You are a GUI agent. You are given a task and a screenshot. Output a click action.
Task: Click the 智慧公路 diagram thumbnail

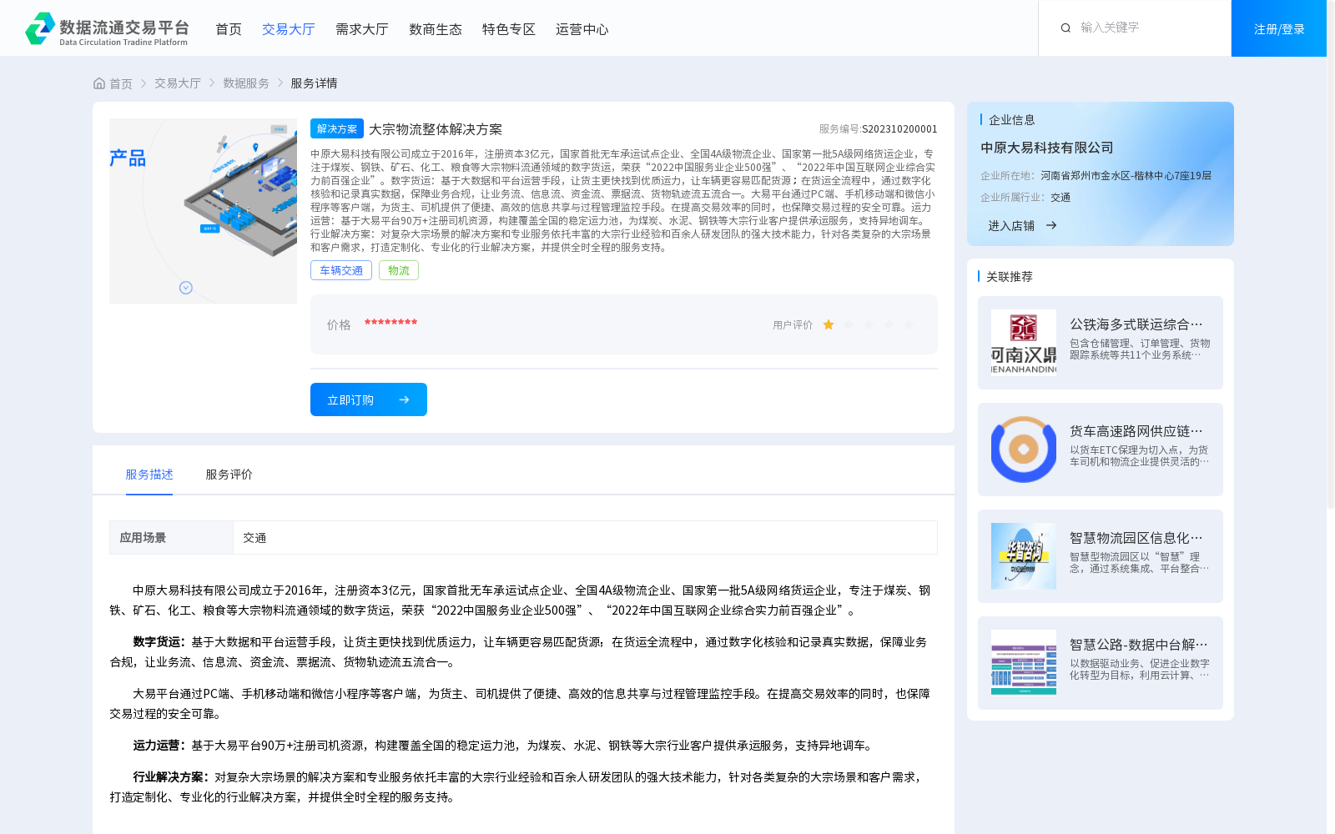tap(1024, 663)
